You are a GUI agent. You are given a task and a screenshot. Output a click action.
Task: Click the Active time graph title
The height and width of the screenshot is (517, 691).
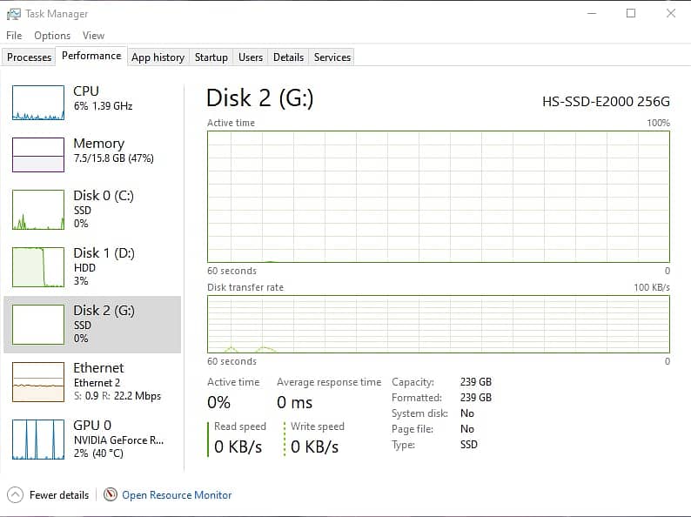pyautogui.click(x=231, y=123)
